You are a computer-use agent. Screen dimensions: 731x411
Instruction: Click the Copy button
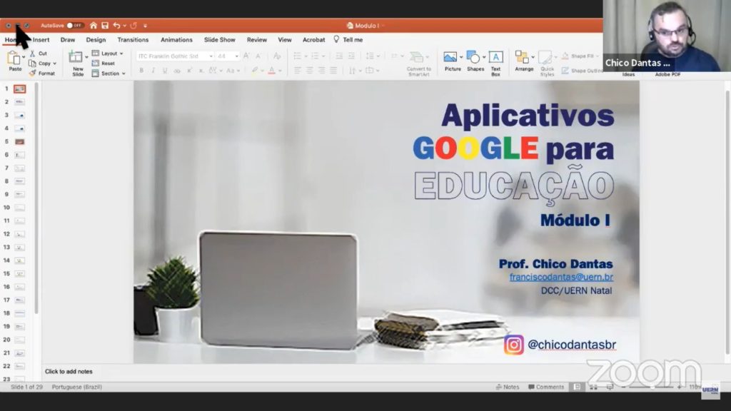coord(41,64)
